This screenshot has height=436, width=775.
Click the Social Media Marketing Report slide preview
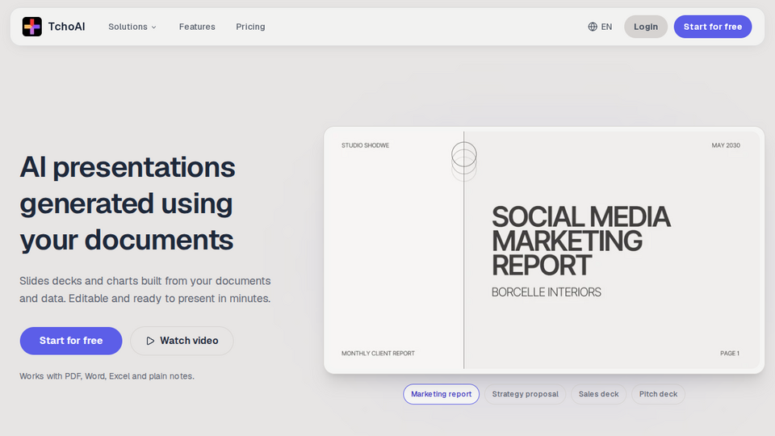tap(543, 250)
